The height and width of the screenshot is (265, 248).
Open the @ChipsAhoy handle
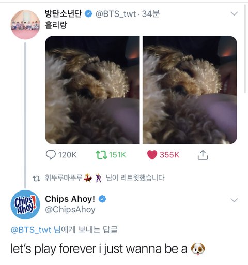[70, 210]
